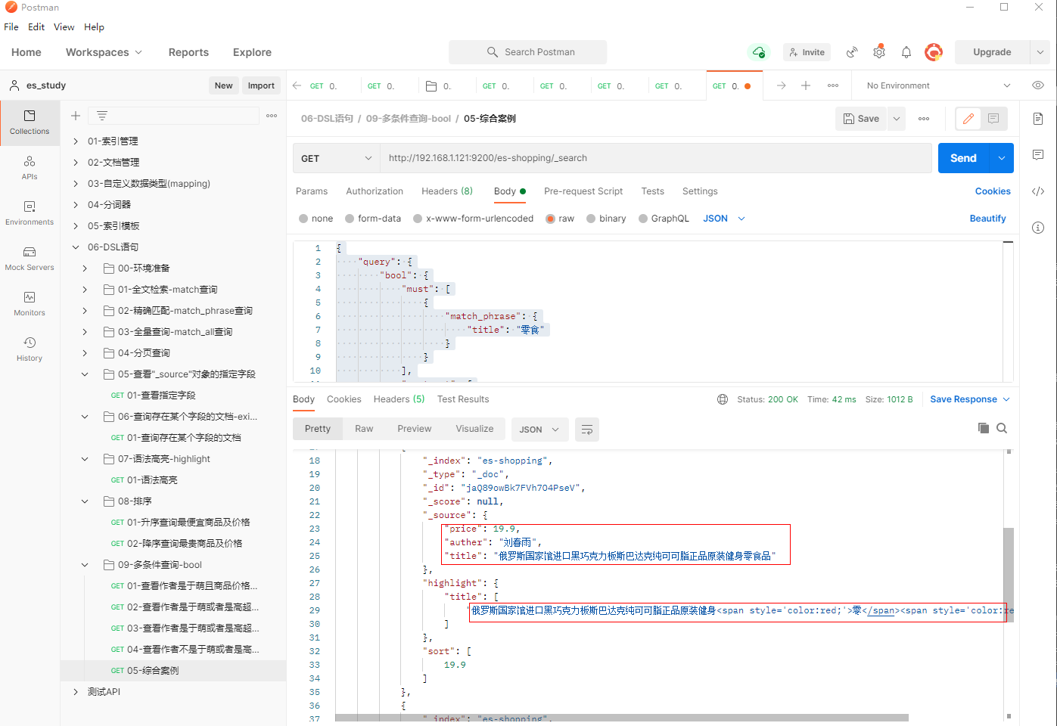The image size is (1057, 726).
Task: Open the History panel
Action: point(30,349)
